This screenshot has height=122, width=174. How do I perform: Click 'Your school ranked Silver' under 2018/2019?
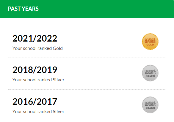[38, 80]
